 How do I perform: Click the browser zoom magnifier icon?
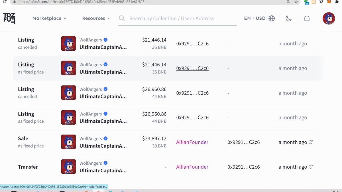(288, 2)
